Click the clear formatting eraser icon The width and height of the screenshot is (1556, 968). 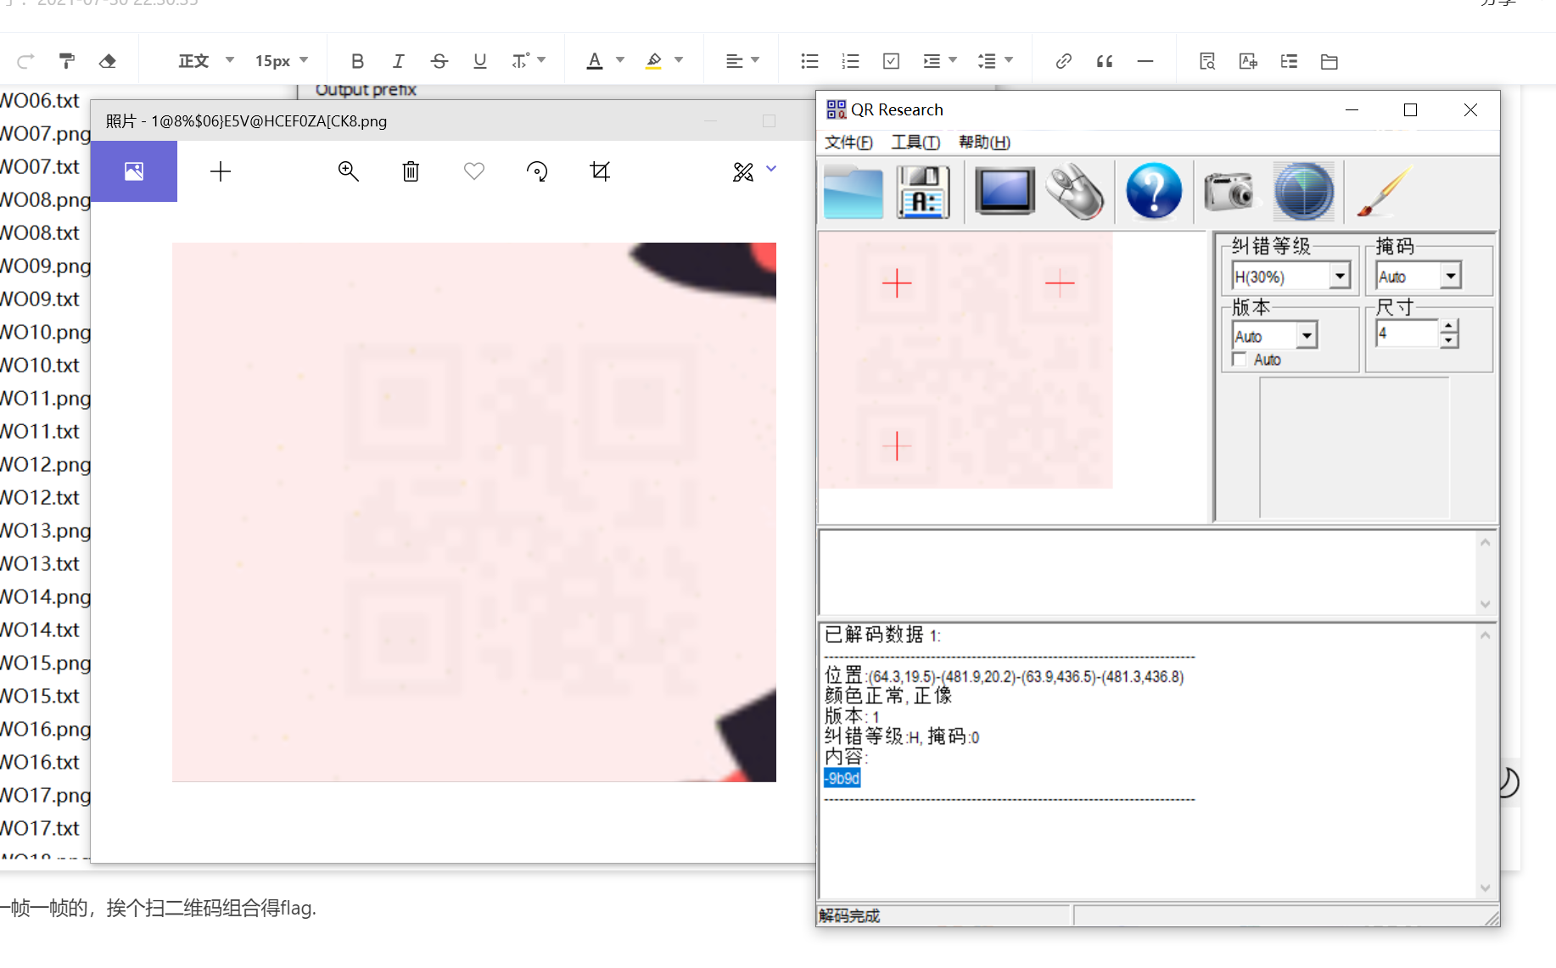108,61
